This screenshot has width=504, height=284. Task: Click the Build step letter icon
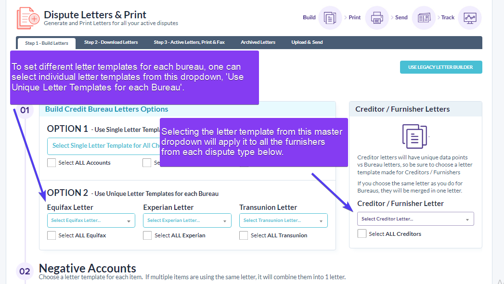(x=330, y=18)
